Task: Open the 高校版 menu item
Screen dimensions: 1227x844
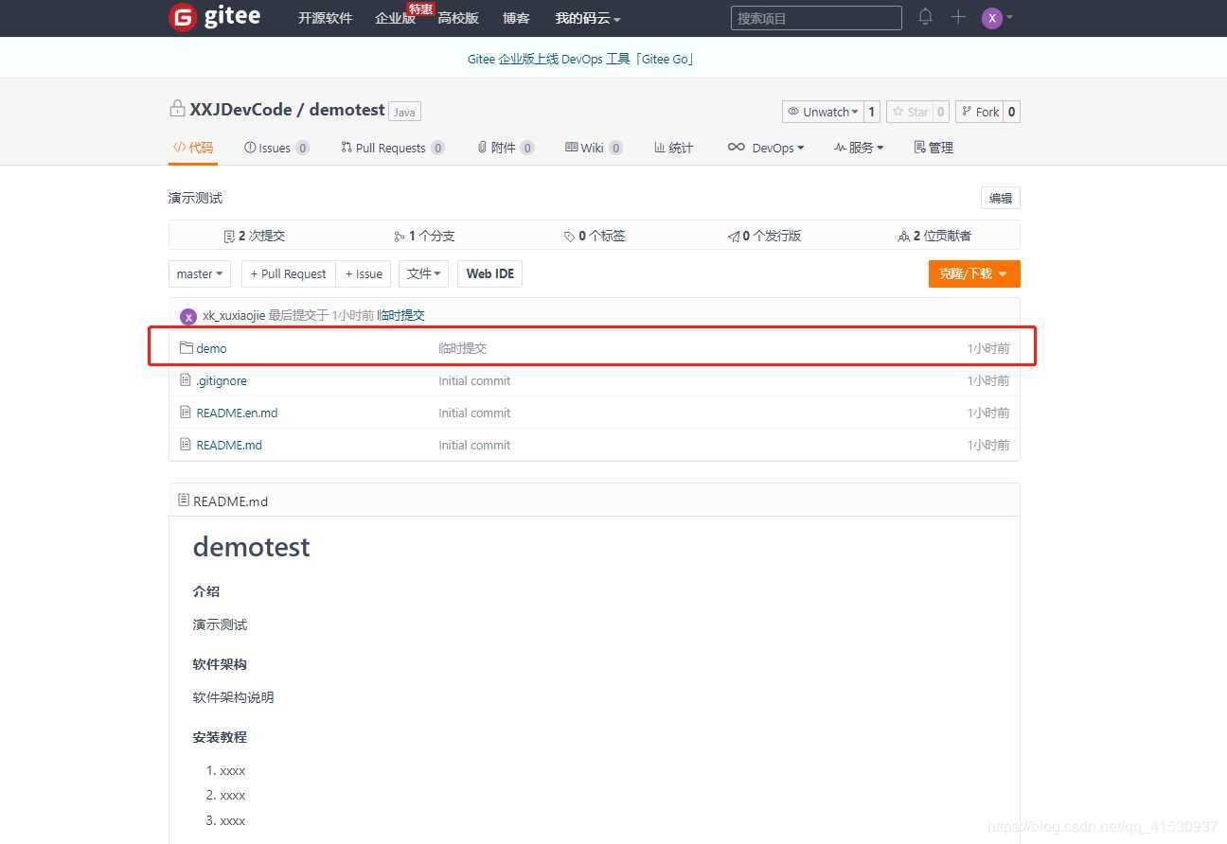Action: 458,18
